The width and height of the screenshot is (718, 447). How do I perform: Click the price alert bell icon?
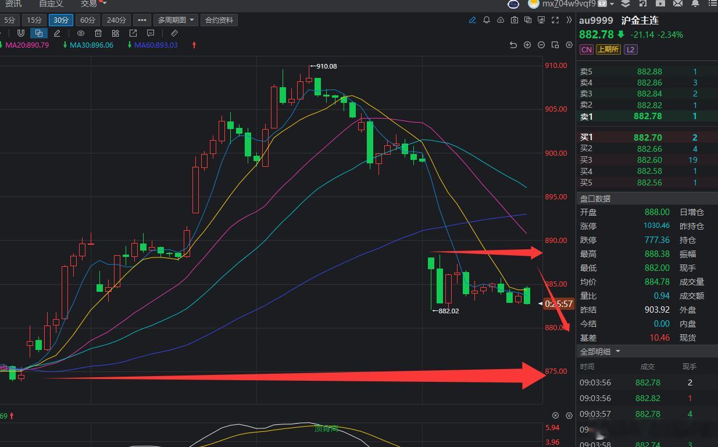tap(487, 20)
